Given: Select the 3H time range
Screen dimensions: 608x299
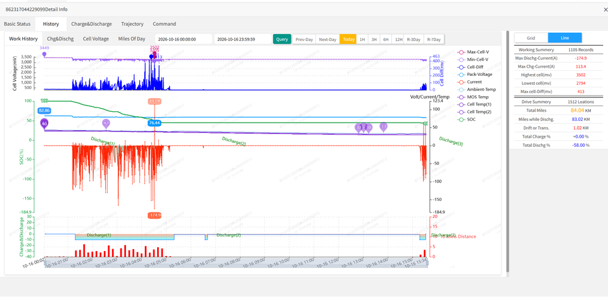Looking at the screenshot, I should click(374, 39).
